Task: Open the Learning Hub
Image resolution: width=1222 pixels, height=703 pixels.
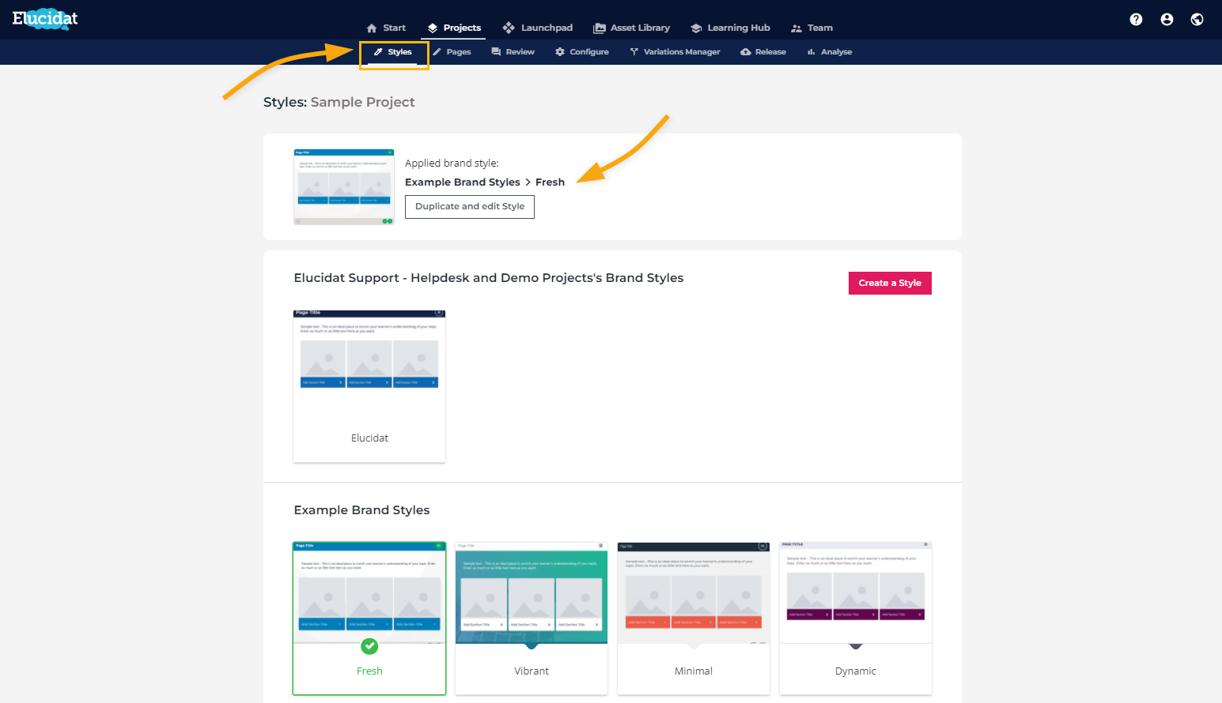Action: click(730, 28)
